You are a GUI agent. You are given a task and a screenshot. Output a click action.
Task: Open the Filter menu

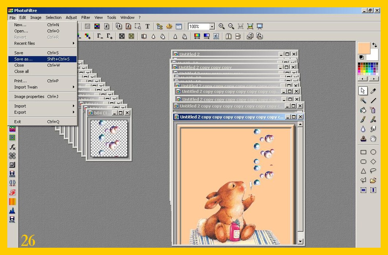pyautogui.click(x=86, y=17)
